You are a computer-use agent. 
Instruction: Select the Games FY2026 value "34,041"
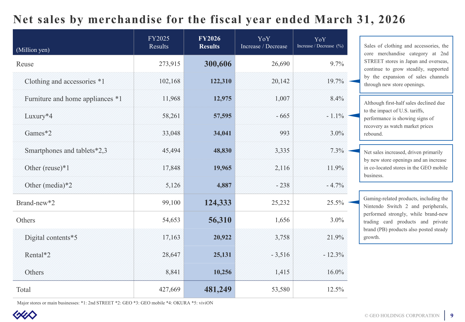pos(222,133)
